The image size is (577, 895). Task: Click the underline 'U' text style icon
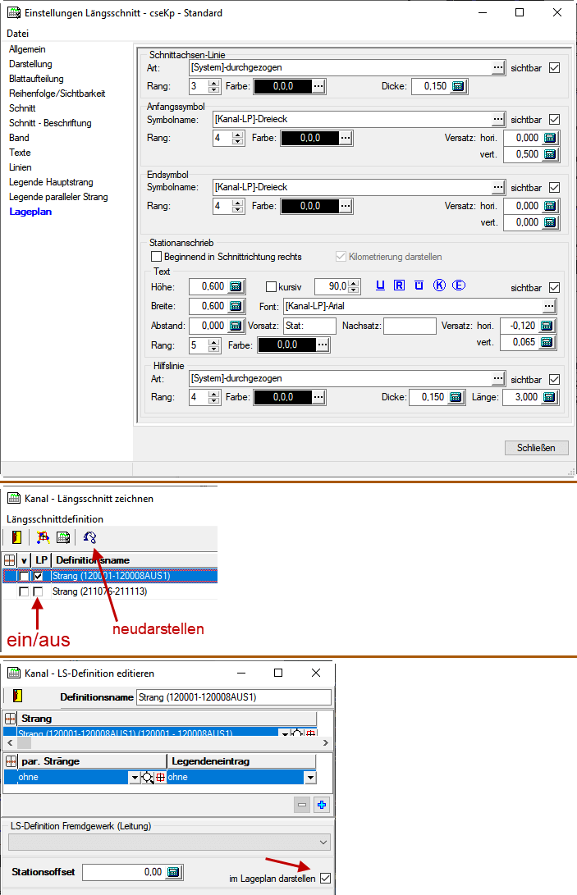(x=380, y=285)
